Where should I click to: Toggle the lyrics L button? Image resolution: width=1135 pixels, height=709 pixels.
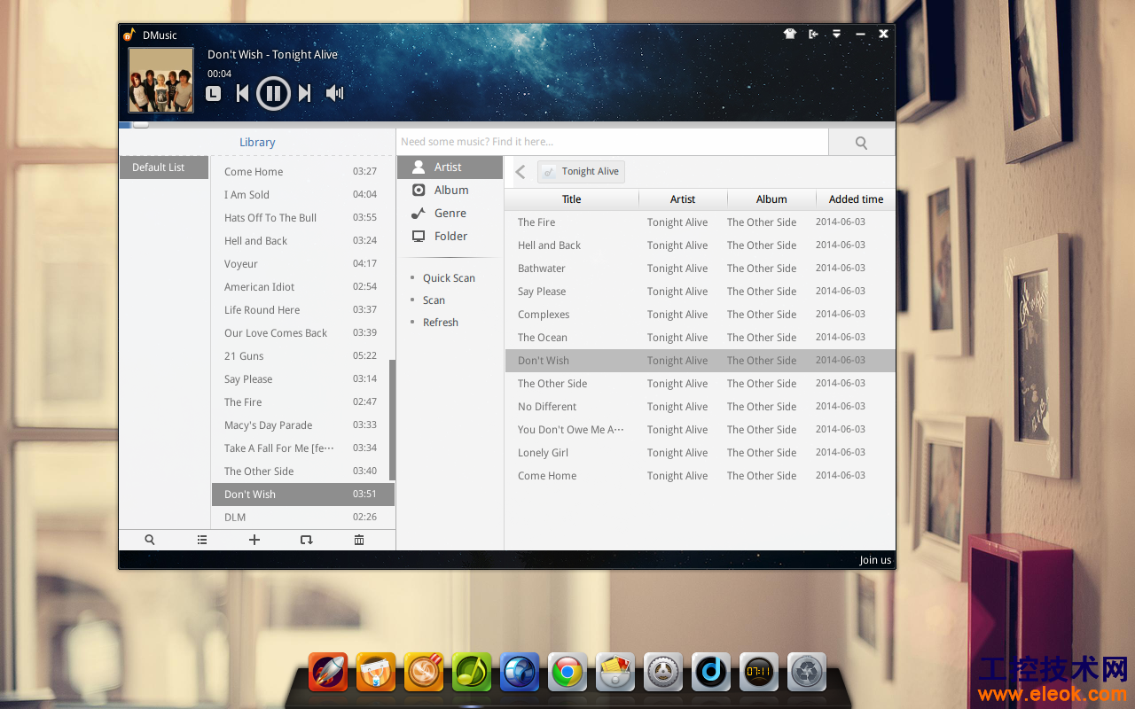214,93
